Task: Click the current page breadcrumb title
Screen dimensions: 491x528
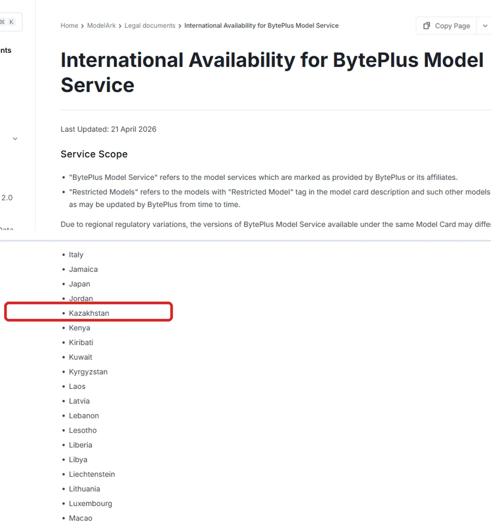Action: tap(261, 26)
